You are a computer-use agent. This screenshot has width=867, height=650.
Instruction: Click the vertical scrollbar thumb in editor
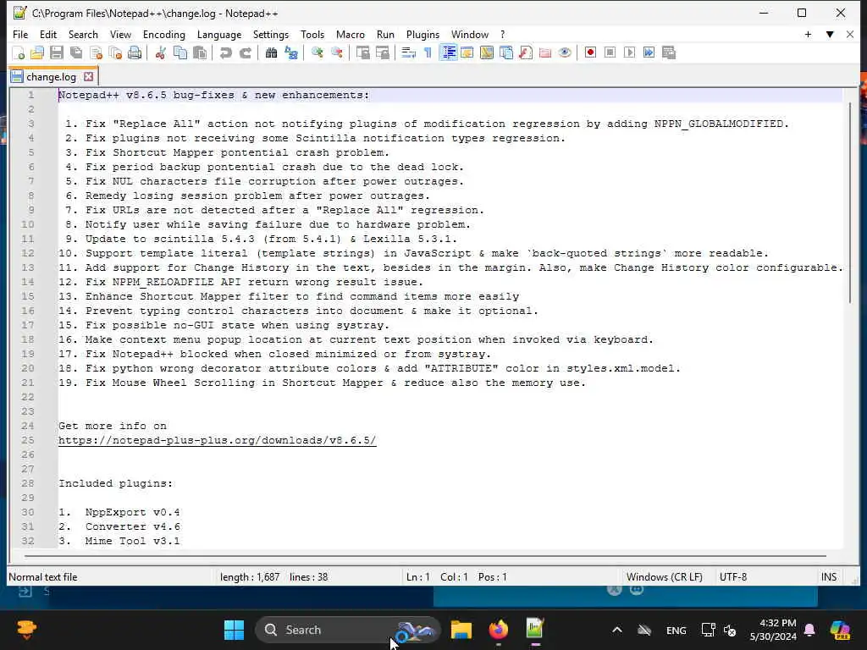tap(850, 202)
